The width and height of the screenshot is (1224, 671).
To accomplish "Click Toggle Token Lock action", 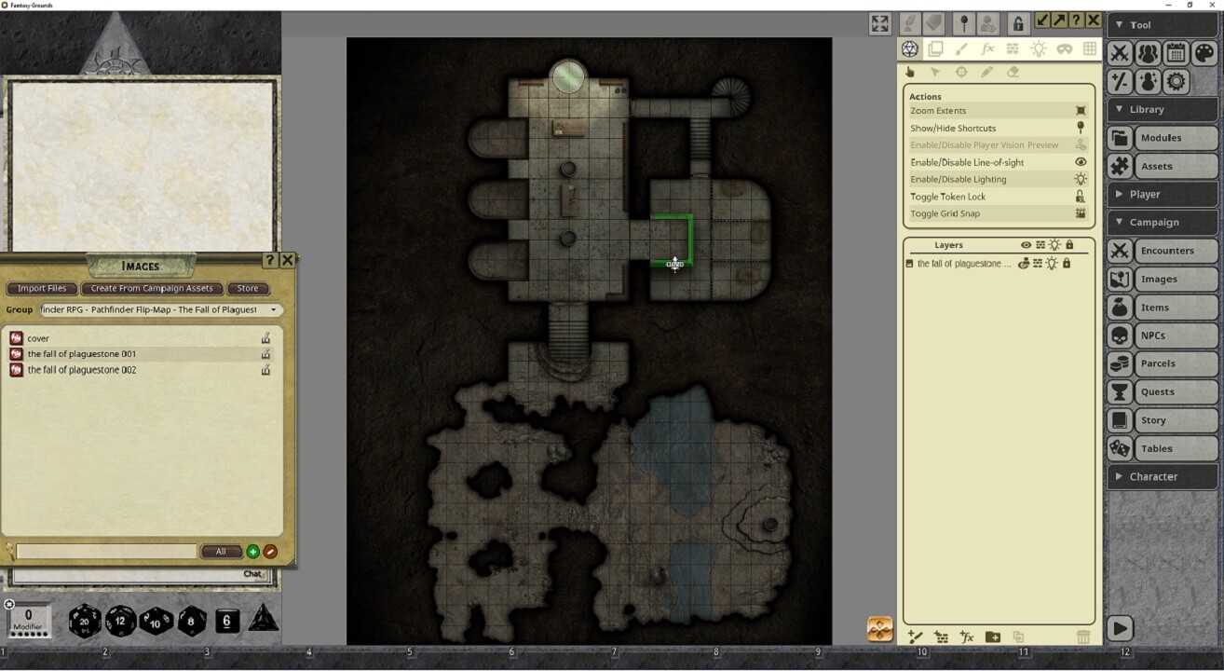I will coord(999,197).
